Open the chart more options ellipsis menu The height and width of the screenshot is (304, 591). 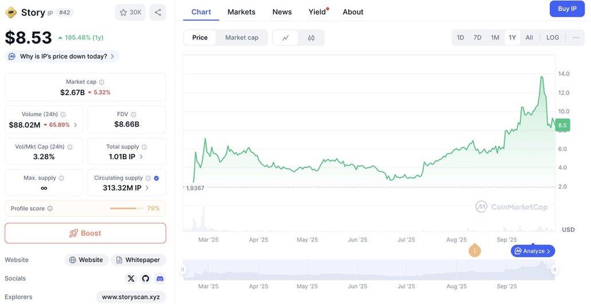point(576,38)
